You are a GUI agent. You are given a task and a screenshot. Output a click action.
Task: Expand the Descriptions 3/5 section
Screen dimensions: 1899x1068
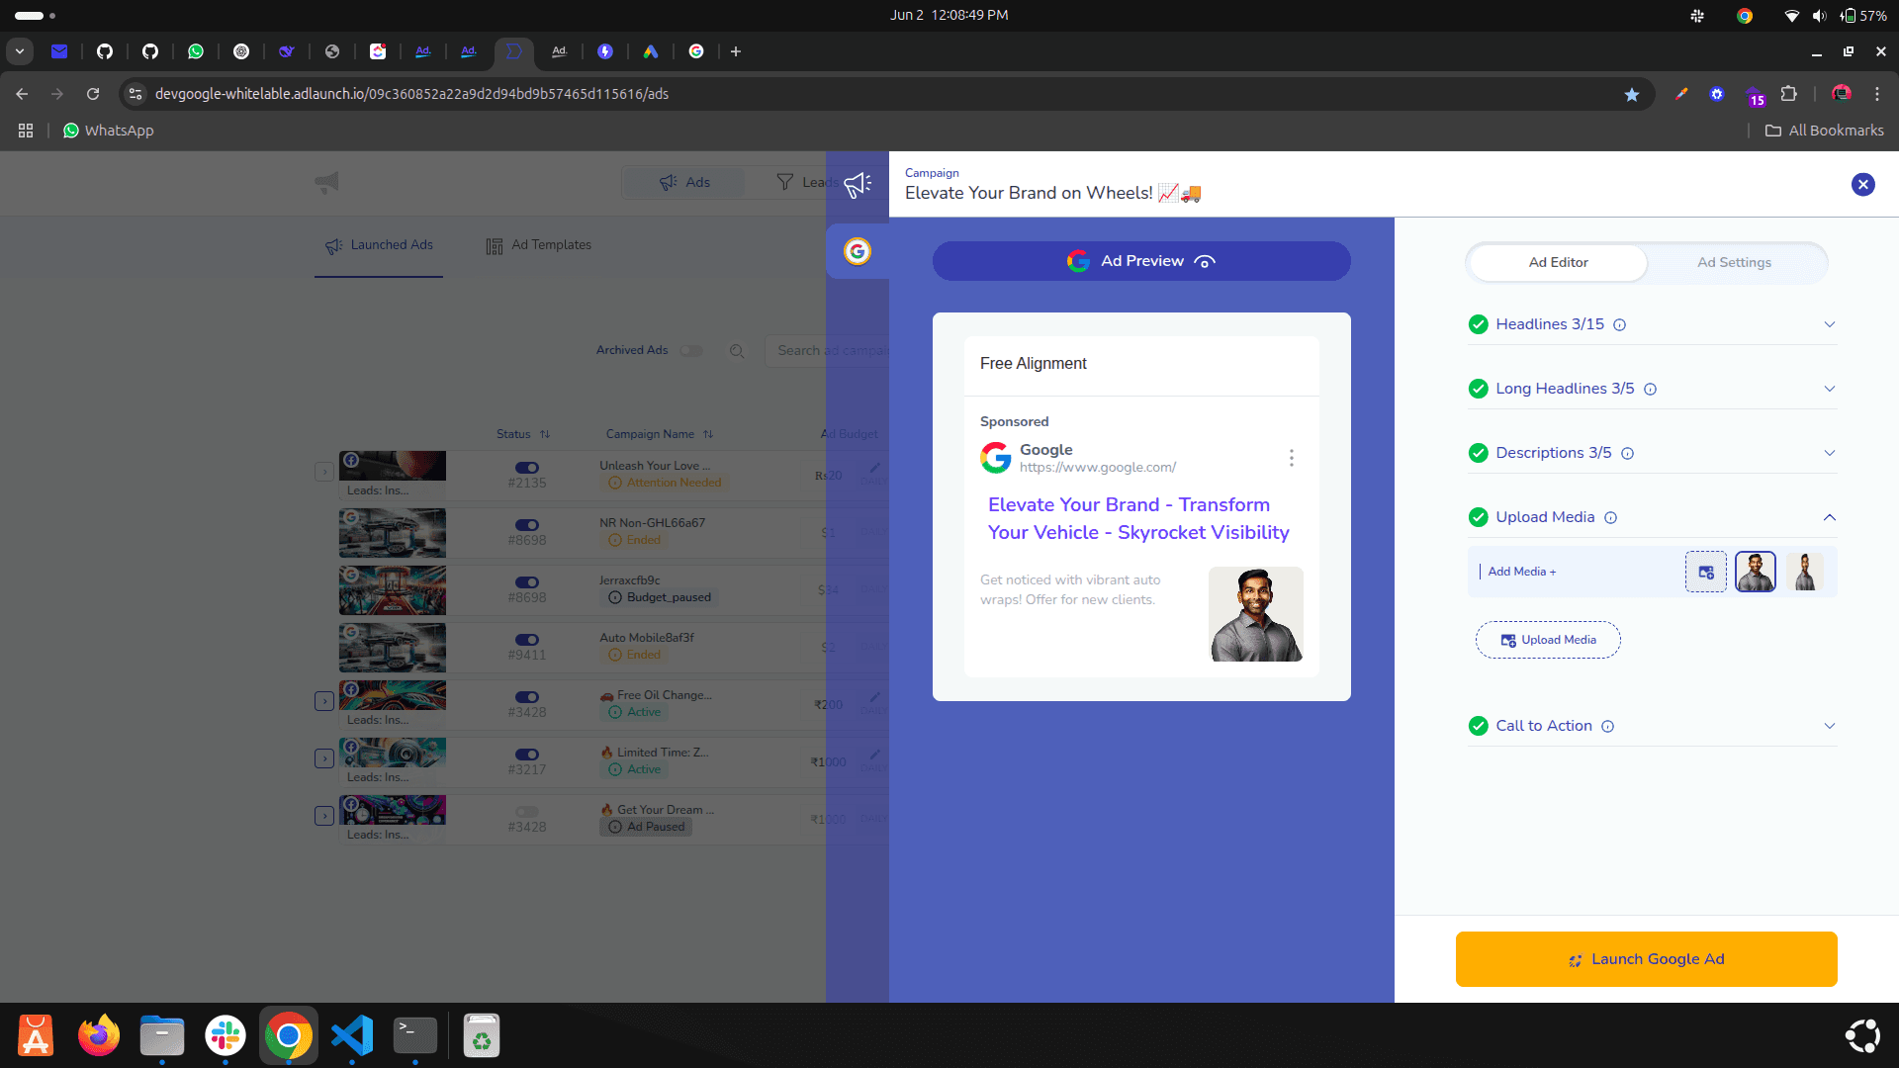pos(1830,453)
